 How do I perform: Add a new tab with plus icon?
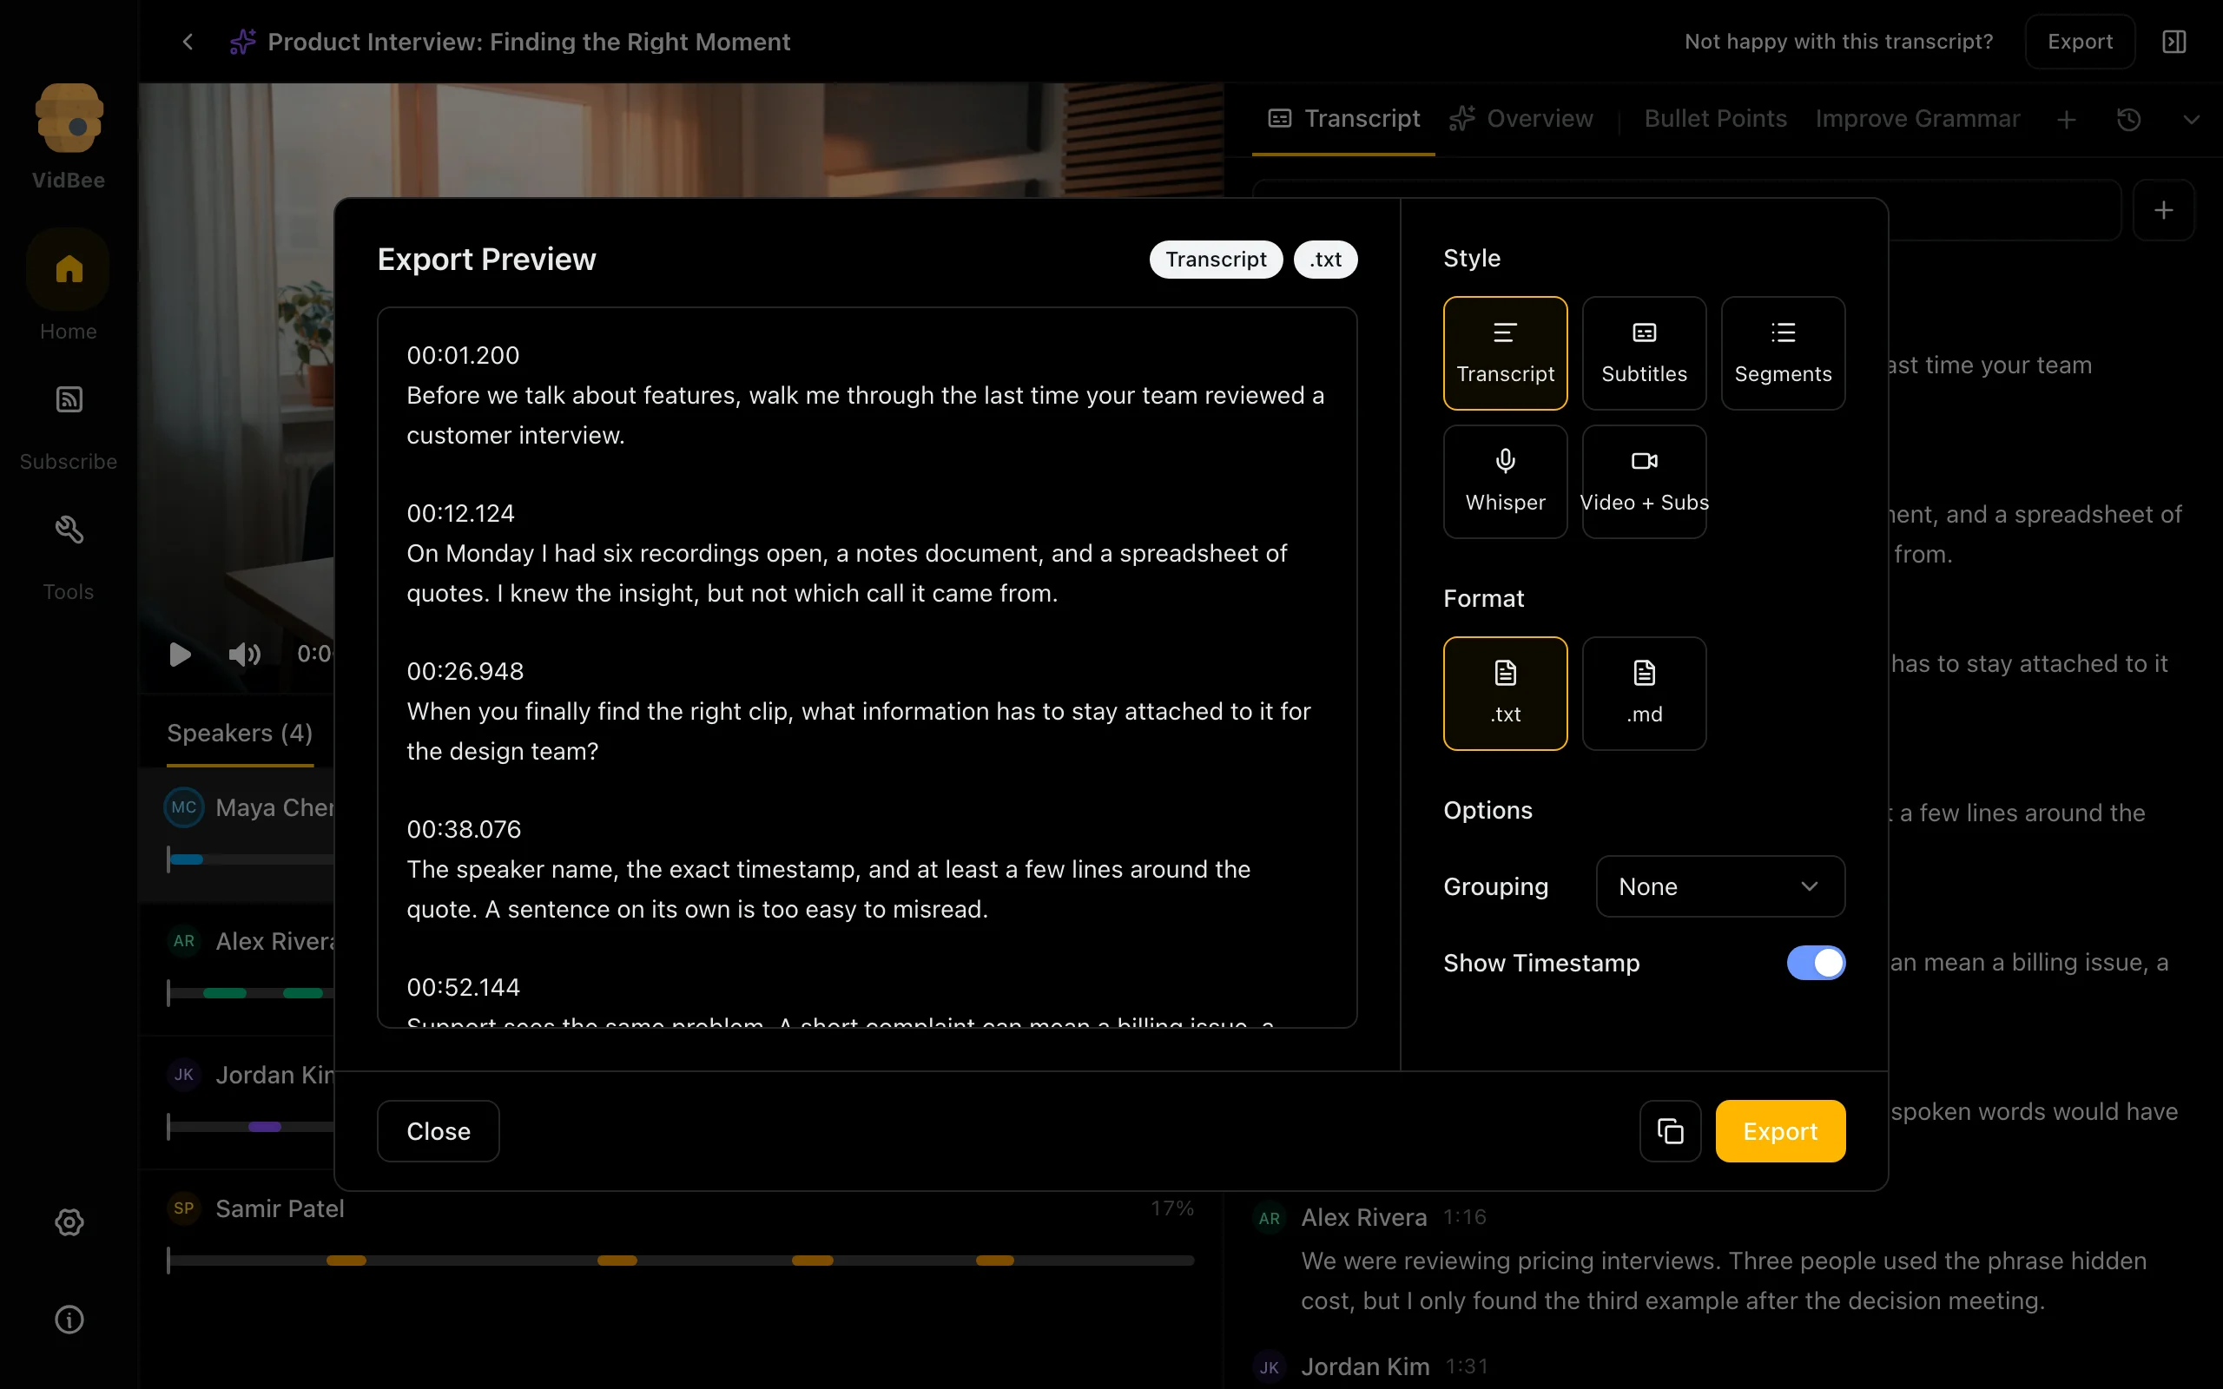pyautogui.click(x=2066, y=120)
